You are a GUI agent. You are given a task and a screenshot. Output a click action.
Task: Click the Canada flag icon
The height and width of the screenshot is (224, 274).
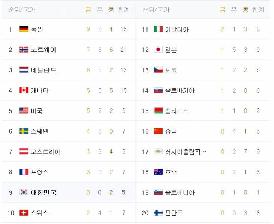tap(24, 90)
